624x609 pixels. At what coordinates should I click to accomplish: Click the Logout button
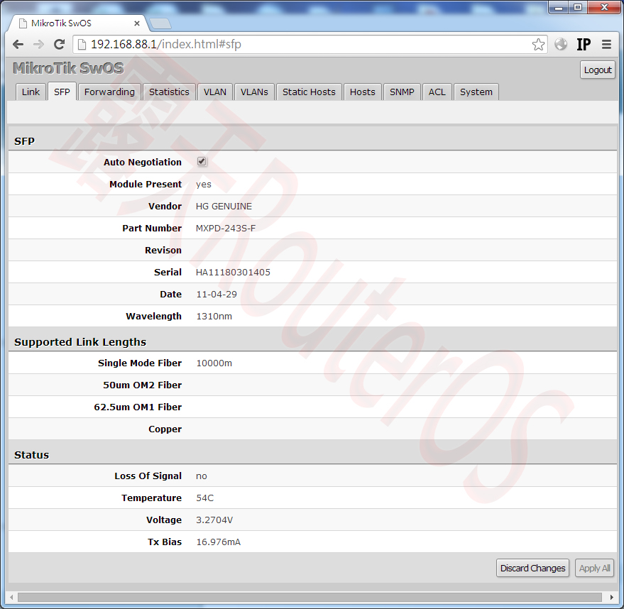(598, 70)
